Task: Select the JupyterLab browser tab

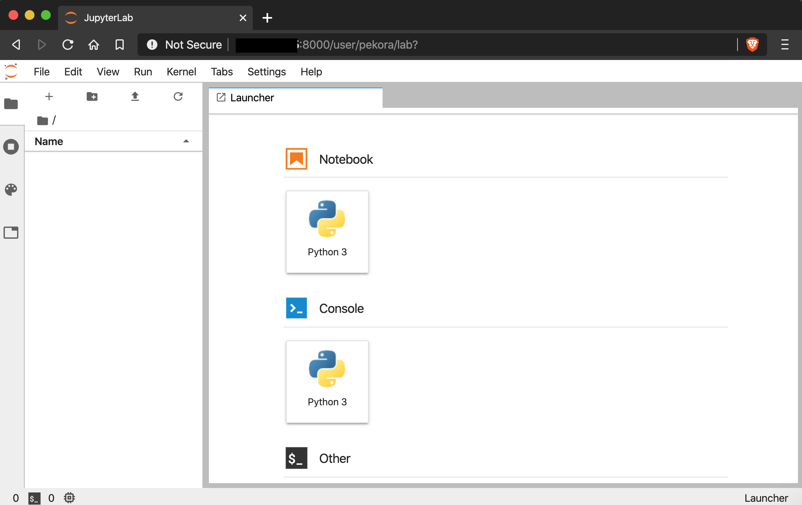Action: tap(155, 18)
